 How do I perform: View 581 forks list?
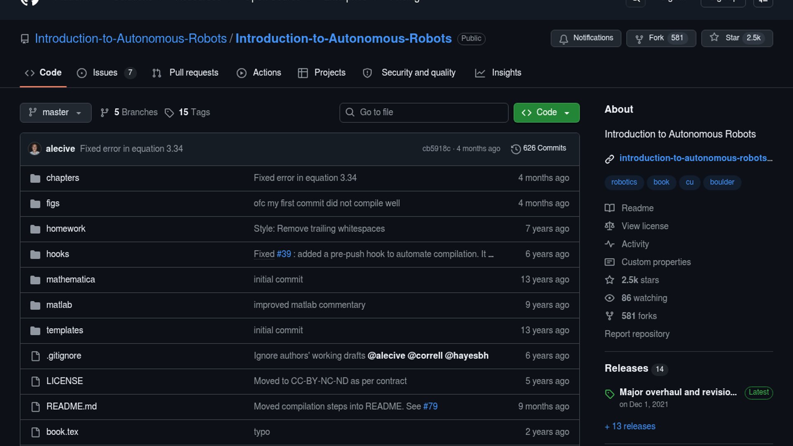639,316
